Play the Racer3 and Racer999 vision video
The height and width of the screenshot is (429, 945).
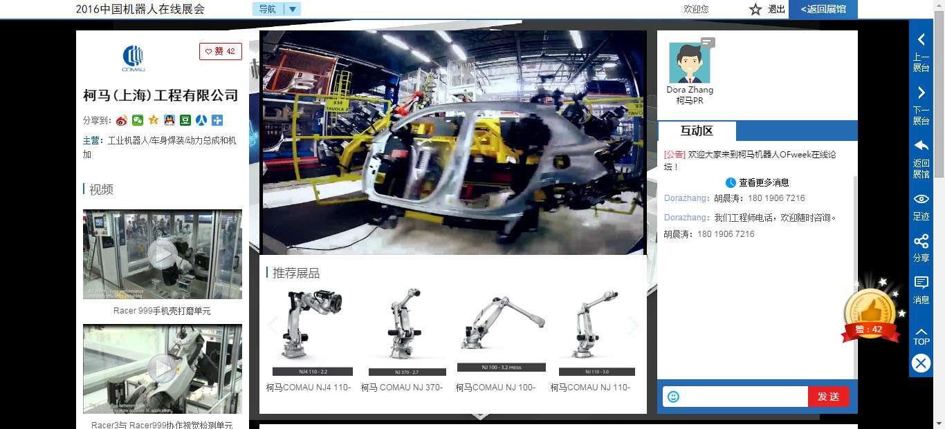[x=163, y=369]
